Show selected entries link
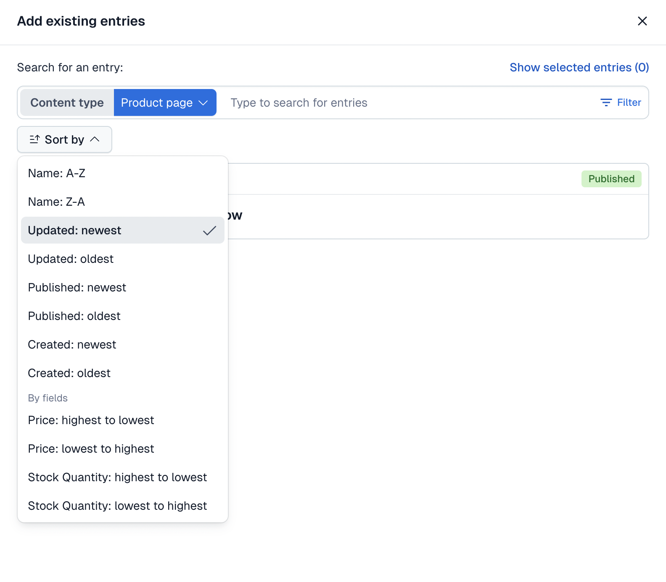The image size is (666, 582). click(579, 67)
